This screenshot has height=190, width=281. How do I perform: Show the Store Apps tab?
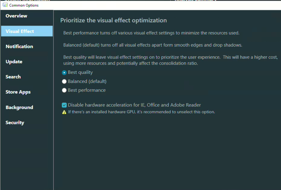[x=18, y=92]
